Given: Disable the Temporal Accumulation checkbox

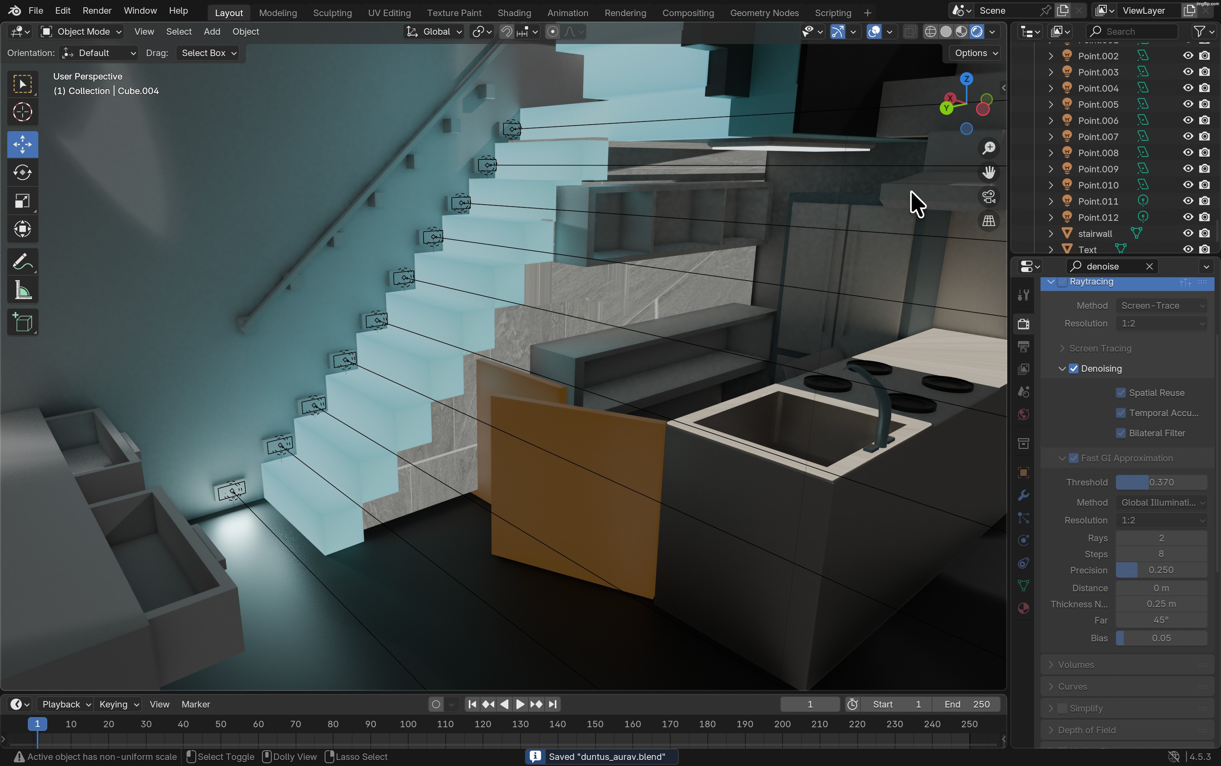Looking at the screenshot, I should 1120,413.
